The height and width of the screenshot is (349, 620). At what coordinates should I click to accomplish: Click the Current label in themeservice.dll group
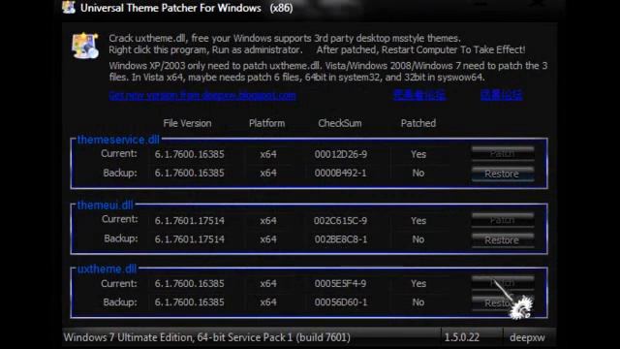click(x=119, y=153)
